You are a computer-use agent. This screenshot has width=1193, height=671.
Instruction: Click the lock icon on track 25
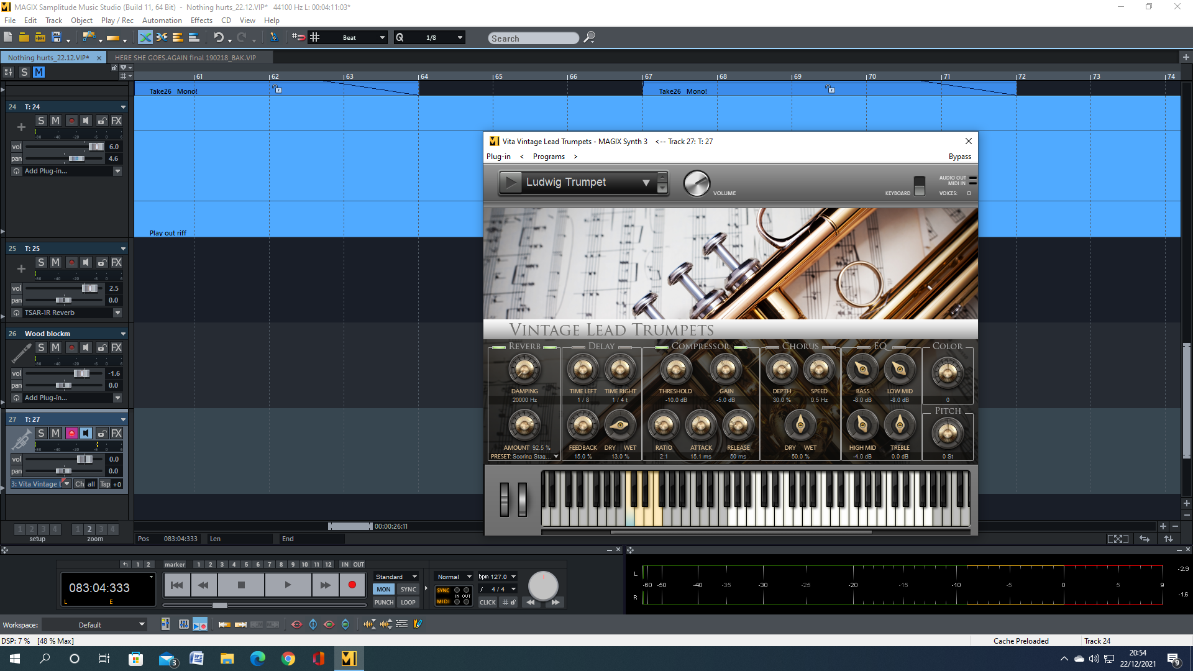coord(102,263)
